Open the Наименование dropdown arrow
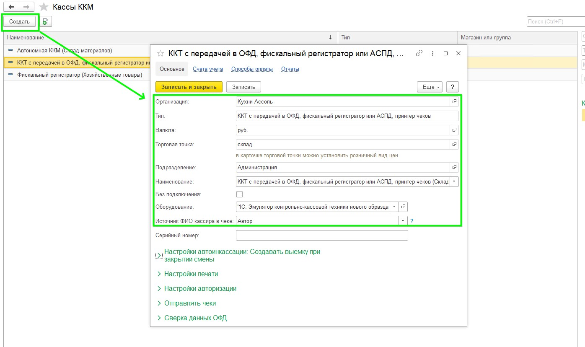This screenshot has width=585, height=347. (454, 182)
